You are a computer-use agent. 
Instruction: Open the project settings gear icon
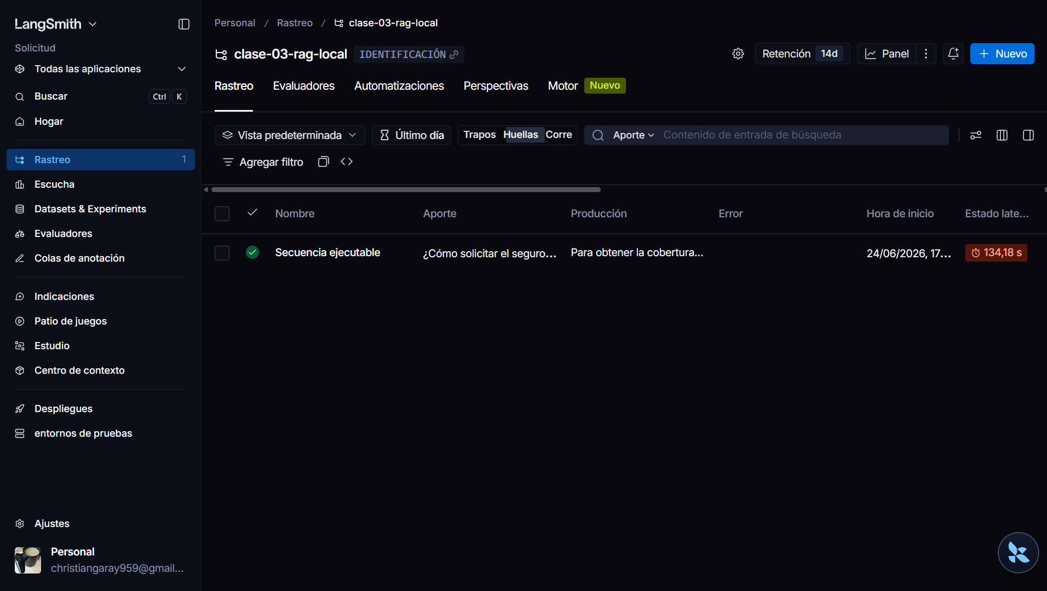coord(738,54)
